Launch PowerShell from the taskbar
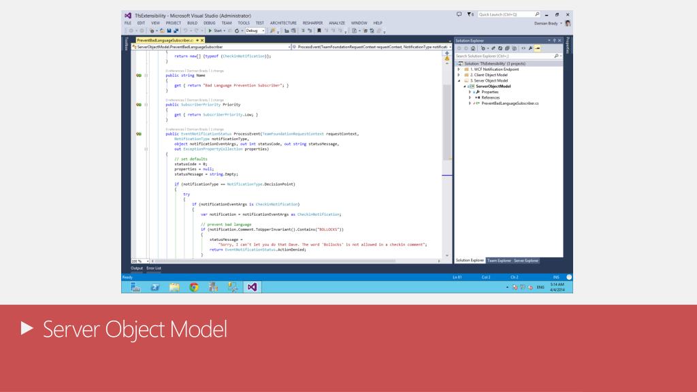 click(155, 287)
